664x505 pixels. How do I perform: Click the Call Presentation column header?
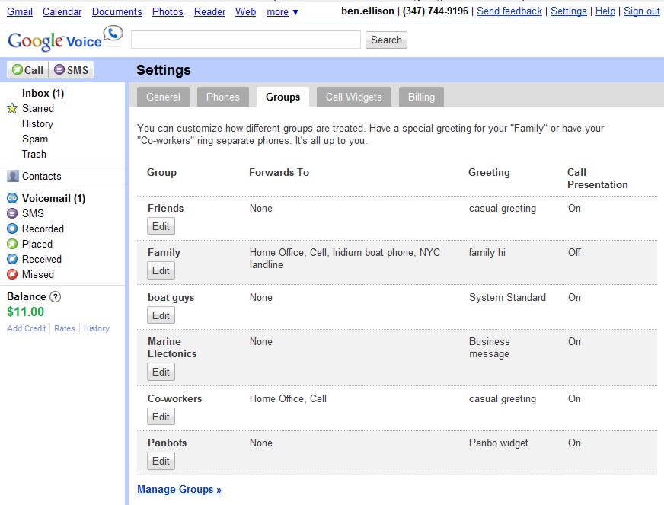pos(598,178)
